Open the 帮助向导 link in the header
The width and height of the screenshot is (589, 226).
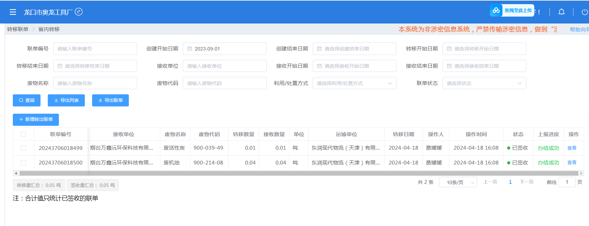(579, 30)
